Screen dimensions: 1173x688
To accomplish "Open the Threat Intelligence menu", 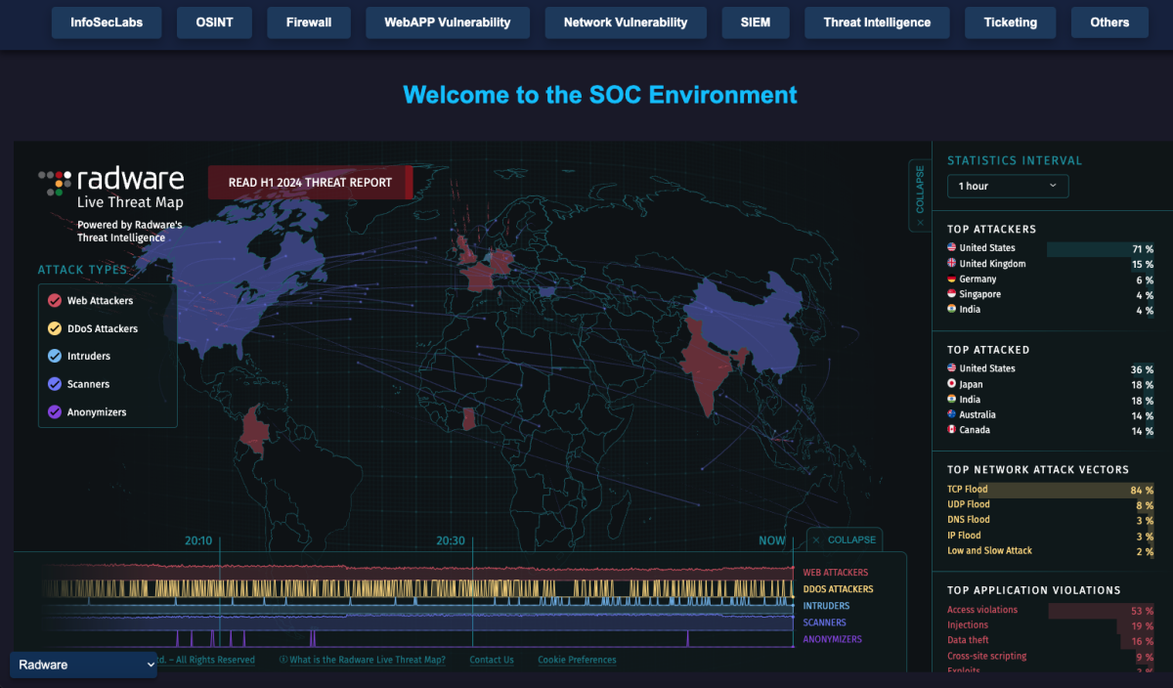I will pyautogui.click(x=877, y=22).
